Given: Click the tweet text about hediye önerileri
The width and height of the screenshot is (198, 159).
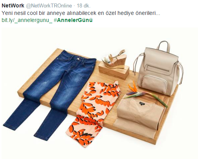Looking at the screenshot, I should point(81,13).
